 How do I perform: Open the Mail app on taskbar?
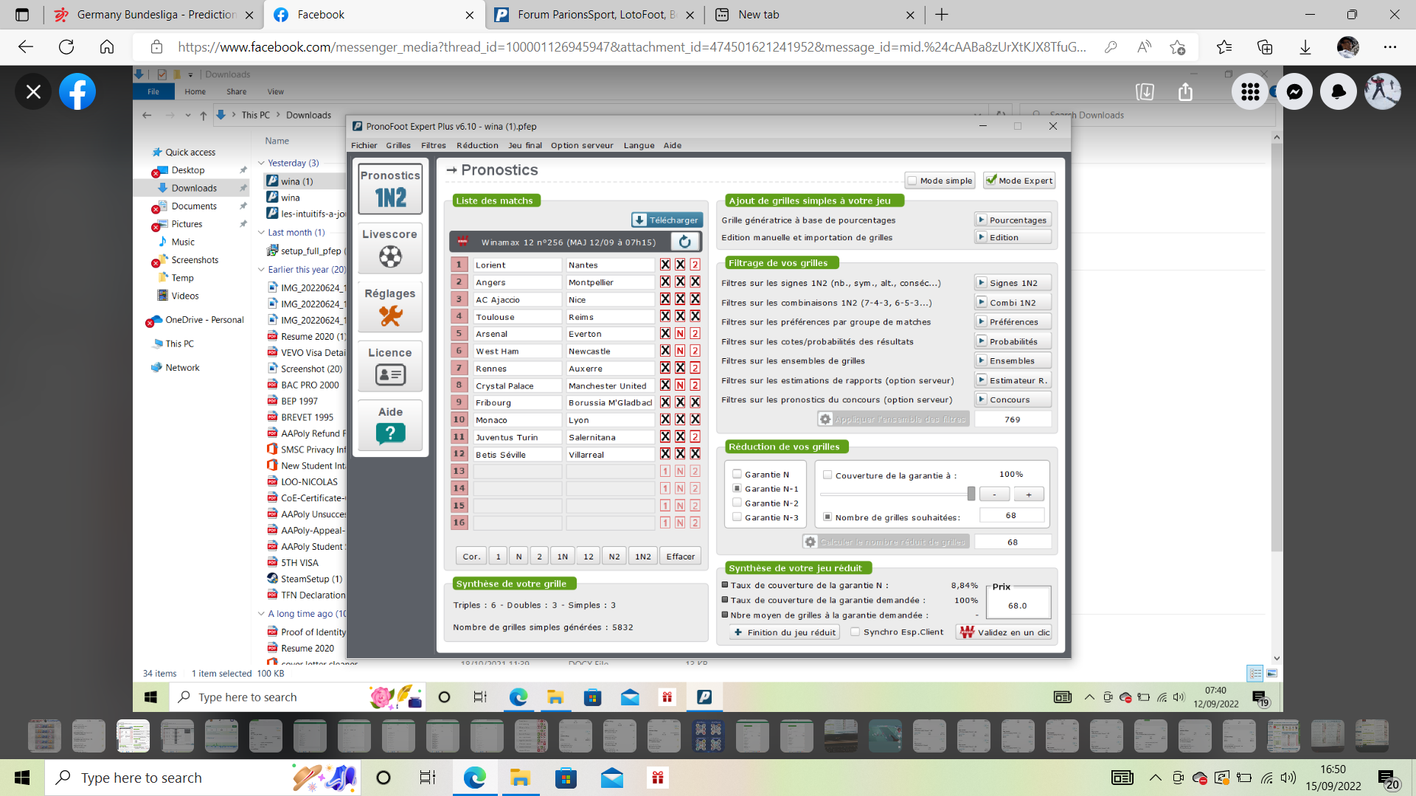pos(611,778)
